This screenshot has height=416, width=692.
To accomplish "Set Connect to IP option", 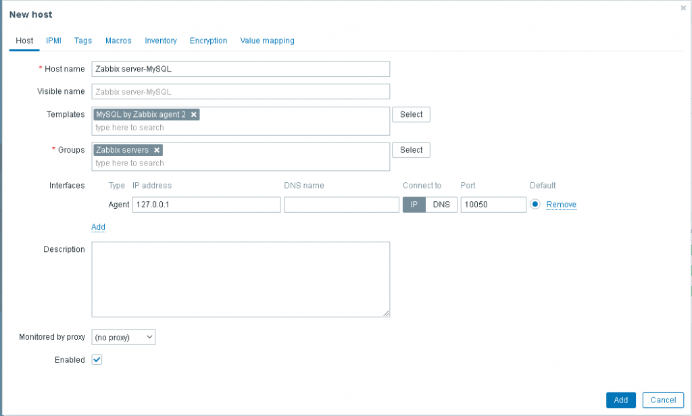I will pos(414,205).
